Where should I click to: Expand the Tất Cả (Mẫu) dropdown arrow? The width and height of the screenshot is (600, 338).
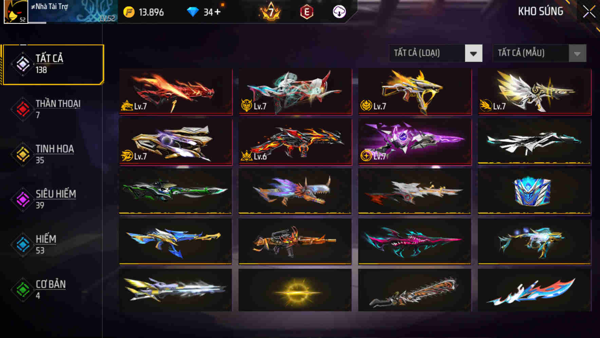577,53
